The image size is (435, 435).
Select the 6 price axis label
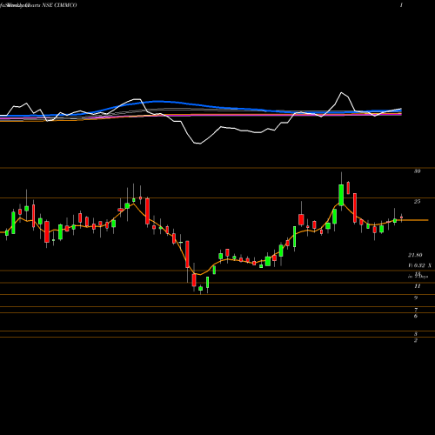tap(416, 316)
